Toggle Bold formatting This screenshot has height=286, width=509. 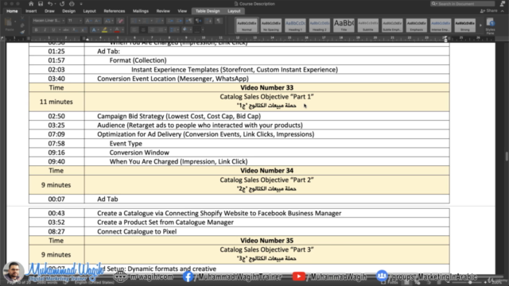pyautogui.click(x=36, y=30)
